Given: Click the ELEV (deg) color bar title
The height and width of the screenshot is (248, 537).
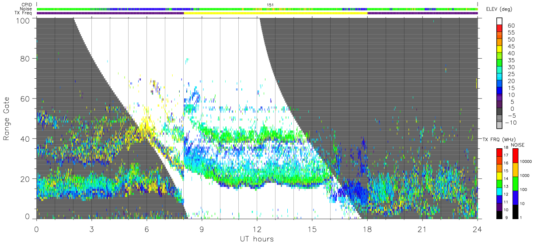Looking at the screenshot, I should click(x=499, y=10).
